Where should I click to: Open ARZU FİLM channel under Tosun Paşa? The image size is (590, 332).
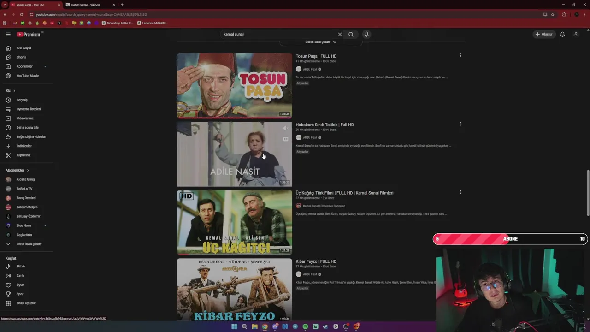(310, 69)
